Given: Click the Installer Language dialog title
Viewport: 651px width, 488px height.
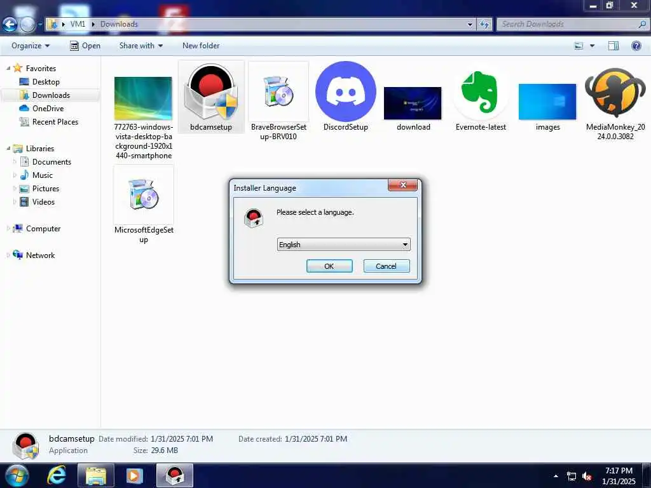Looking at the screenshot, I should pyautogui.click(x=265, y=188).
